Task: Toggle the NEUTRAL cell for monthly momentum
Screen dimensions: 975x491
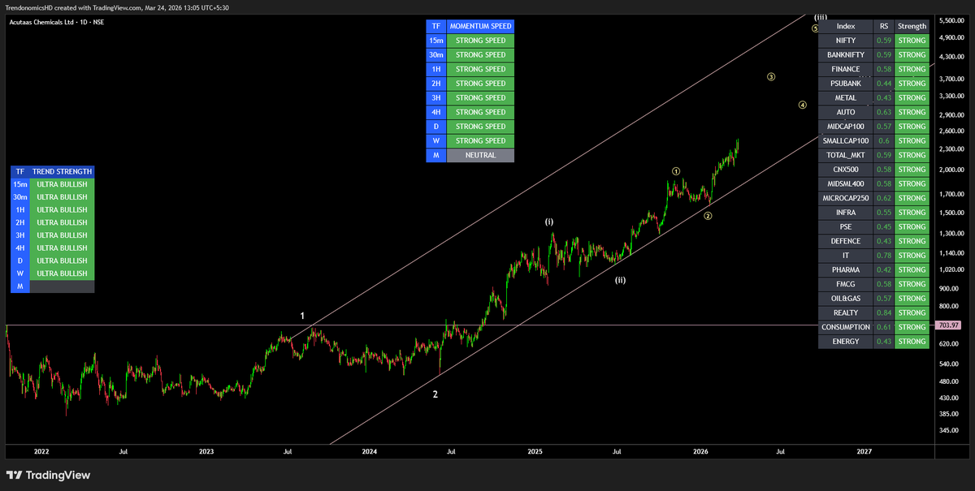Action: point(480,155)
